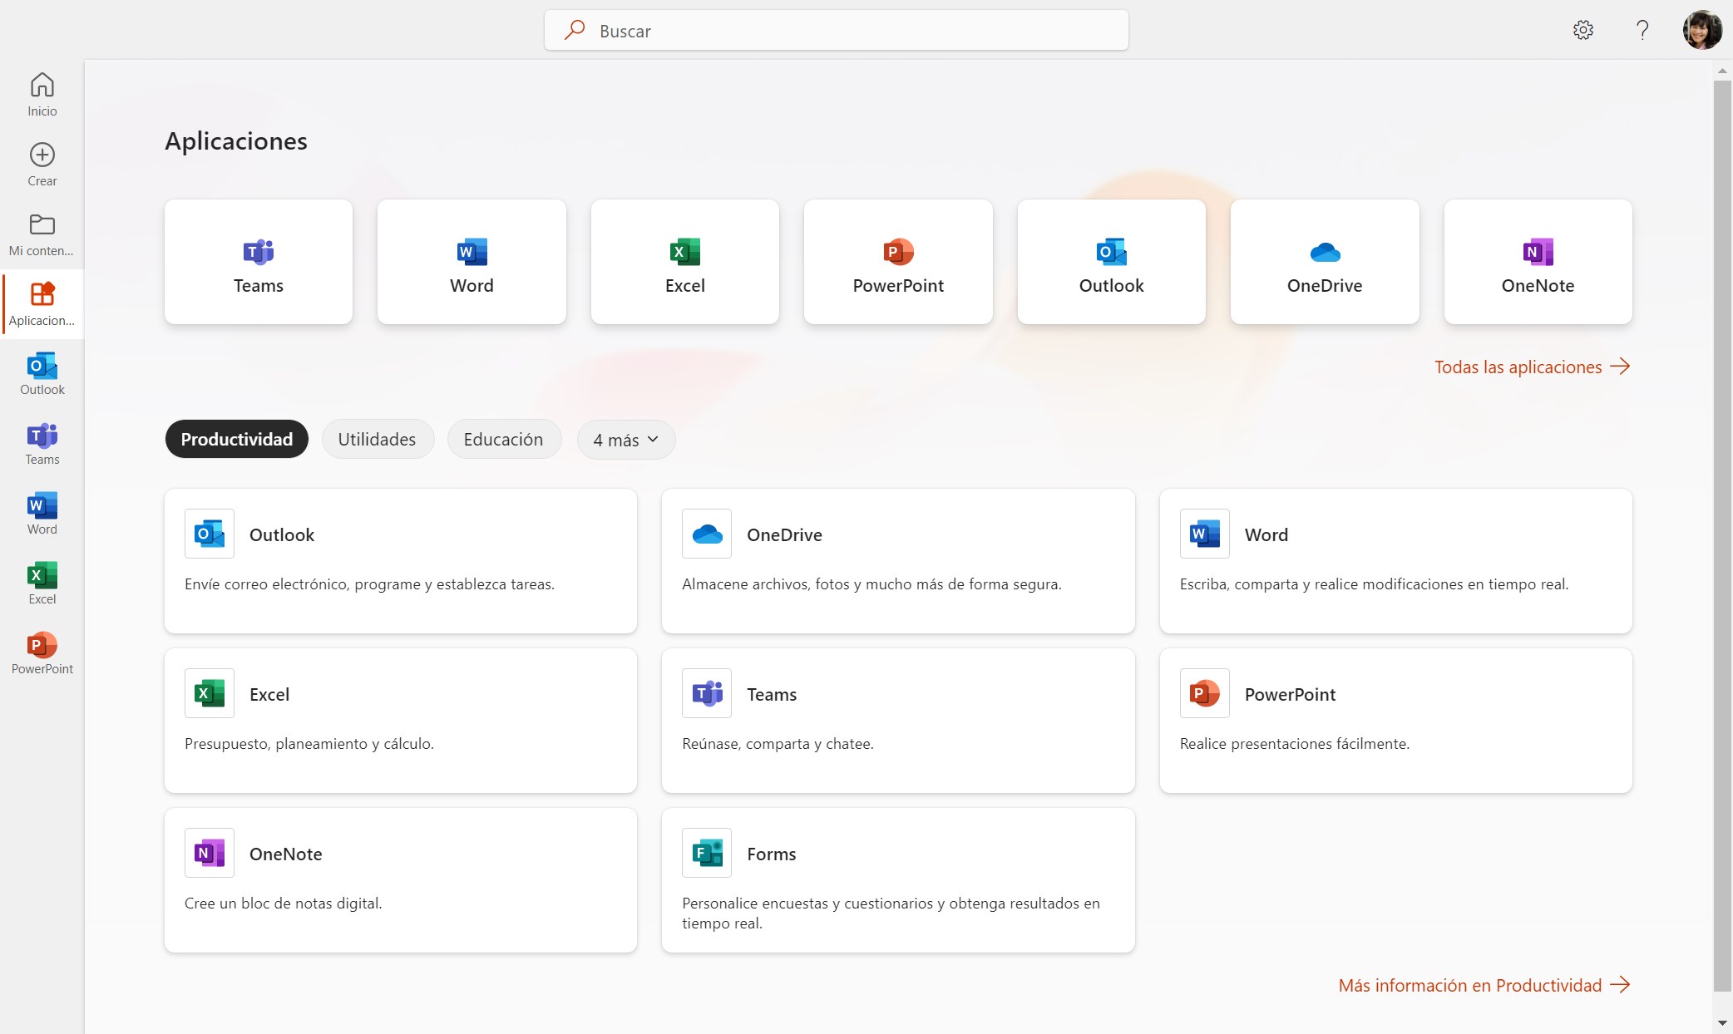Image resolution: width=1733 pixels, height=1034 pixels.
Task: Open Outlook from the left sidebar
Action: [x=41, y=372]
